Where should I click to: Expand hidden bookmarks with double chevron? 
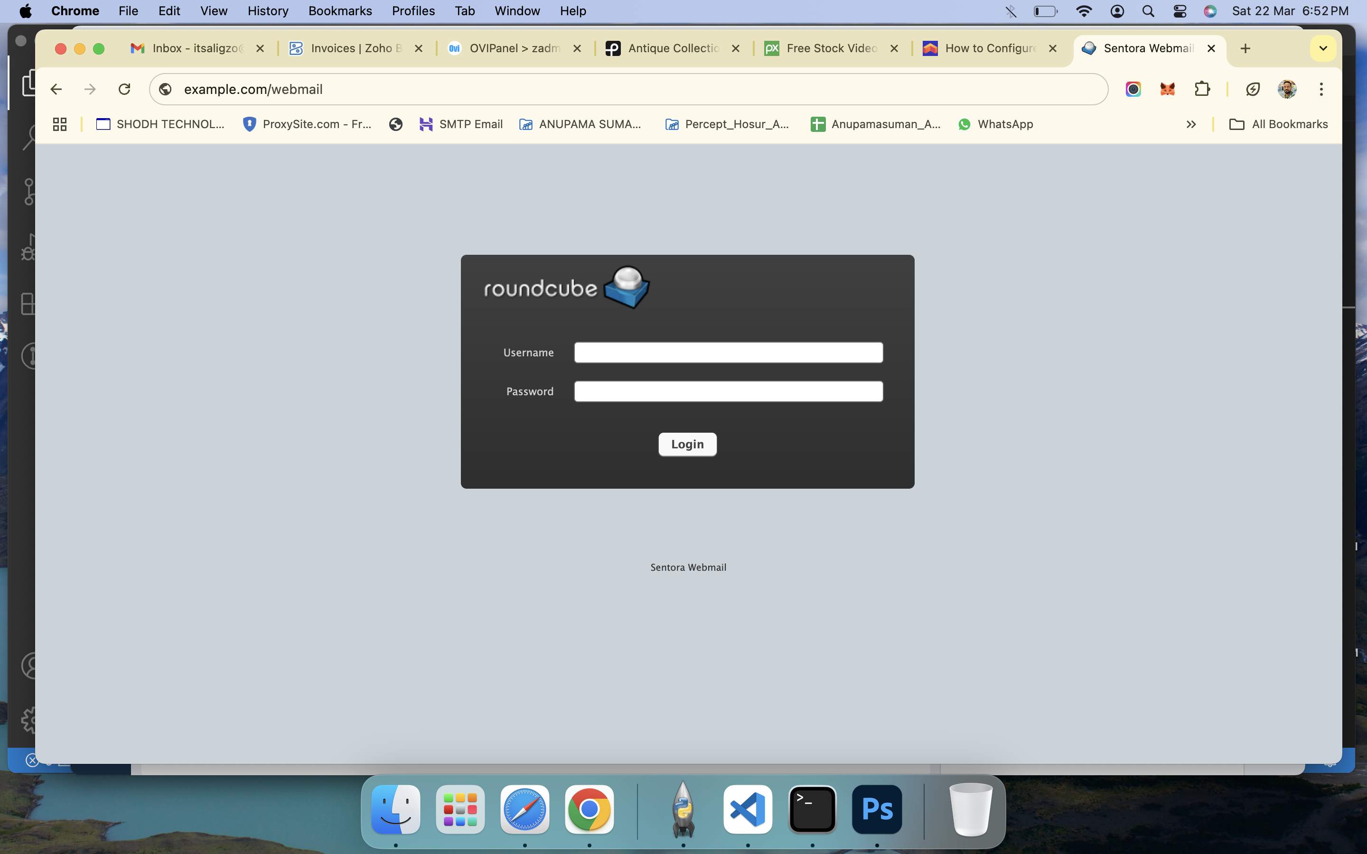(1191, 124)
